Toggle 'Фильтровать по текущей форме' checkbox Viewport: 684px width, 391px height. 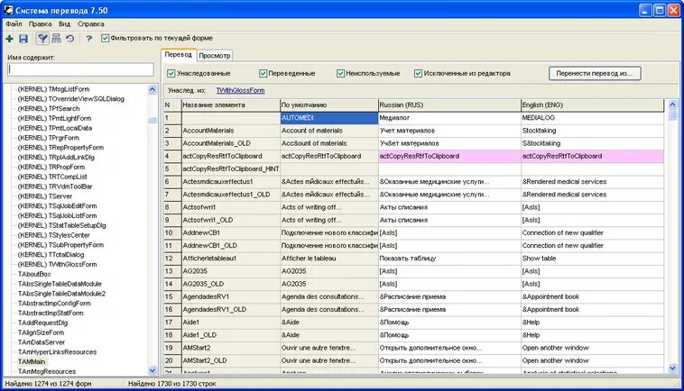tap(105, 39)
